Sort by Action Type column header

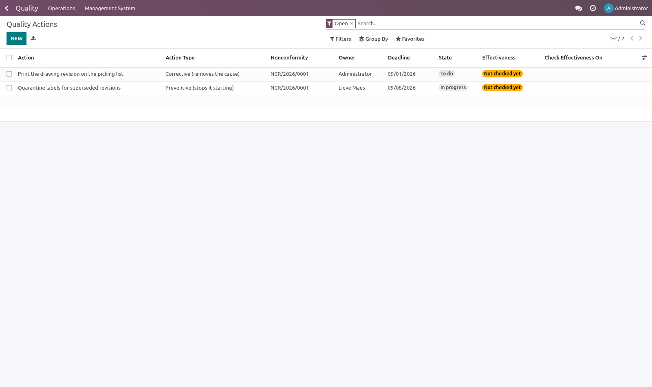tap(180, 58)
